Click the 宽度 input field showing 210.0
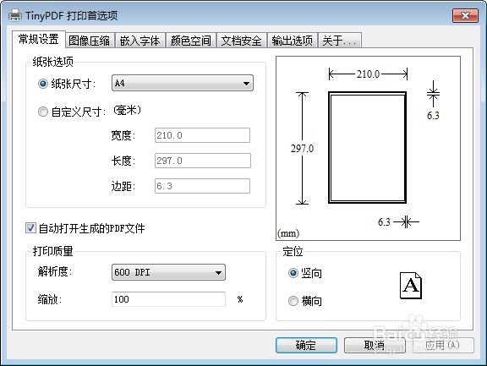The image size is (487, 366). tap(202, 135)
